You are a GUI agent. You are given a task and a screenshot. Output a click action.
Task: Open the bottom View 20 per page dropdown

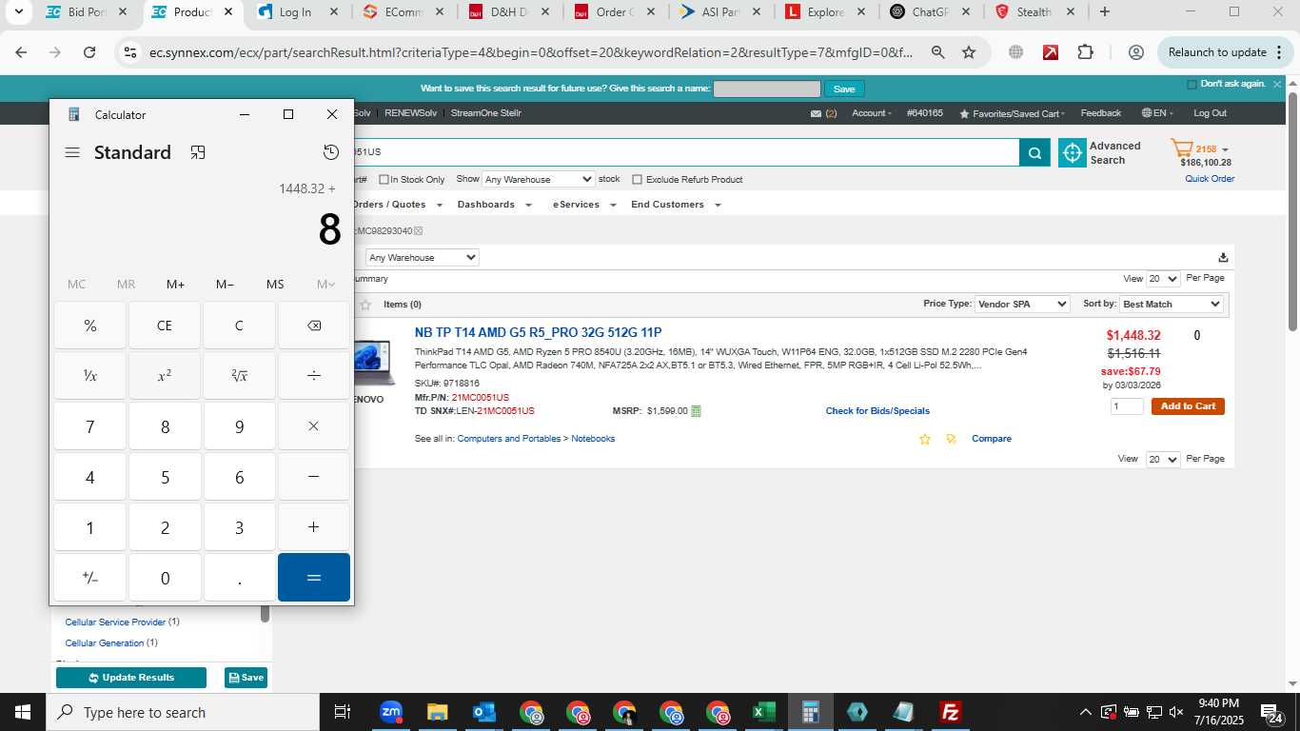(x=1163, y=459)
